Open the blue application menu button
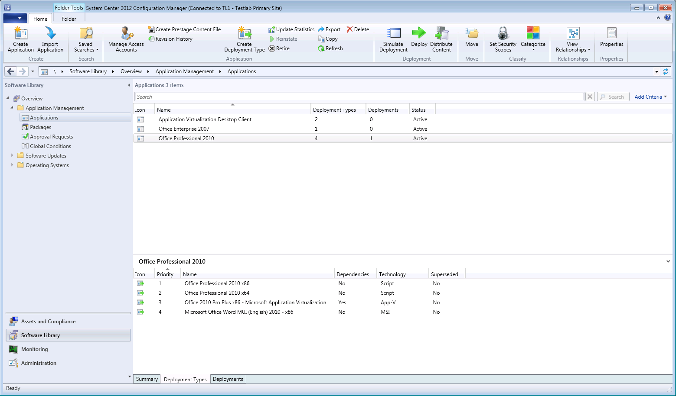The image size is (676, 396). point(15,18)
